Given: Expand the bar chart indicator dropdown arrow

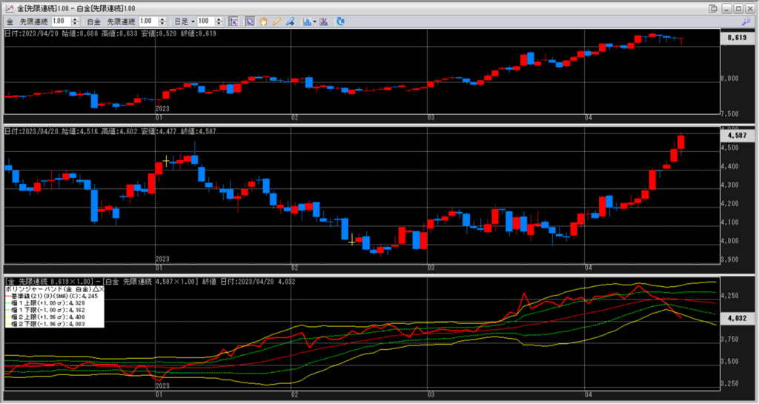Looking at the screenshot, I should (315, 21).
